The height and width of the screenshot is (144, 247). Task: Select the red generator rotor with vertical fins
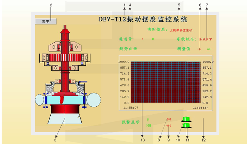65,57
